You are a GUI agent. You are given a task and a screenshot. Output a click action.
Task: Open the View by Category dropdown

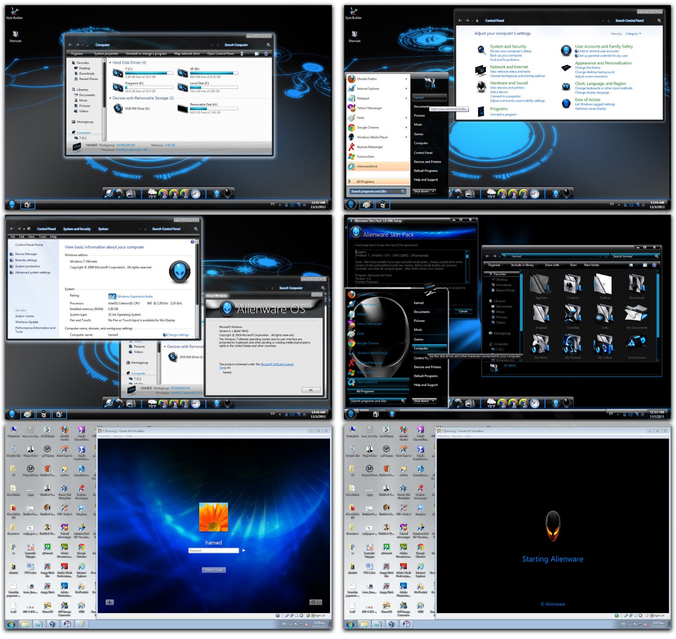[x=633, y=34]
